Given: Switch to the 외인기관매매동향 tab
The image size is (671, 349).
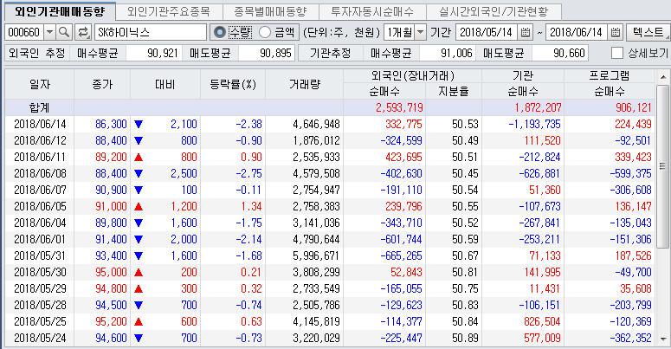Looking at the screenshot, I should pyautogui.click(x=60, y=11).
